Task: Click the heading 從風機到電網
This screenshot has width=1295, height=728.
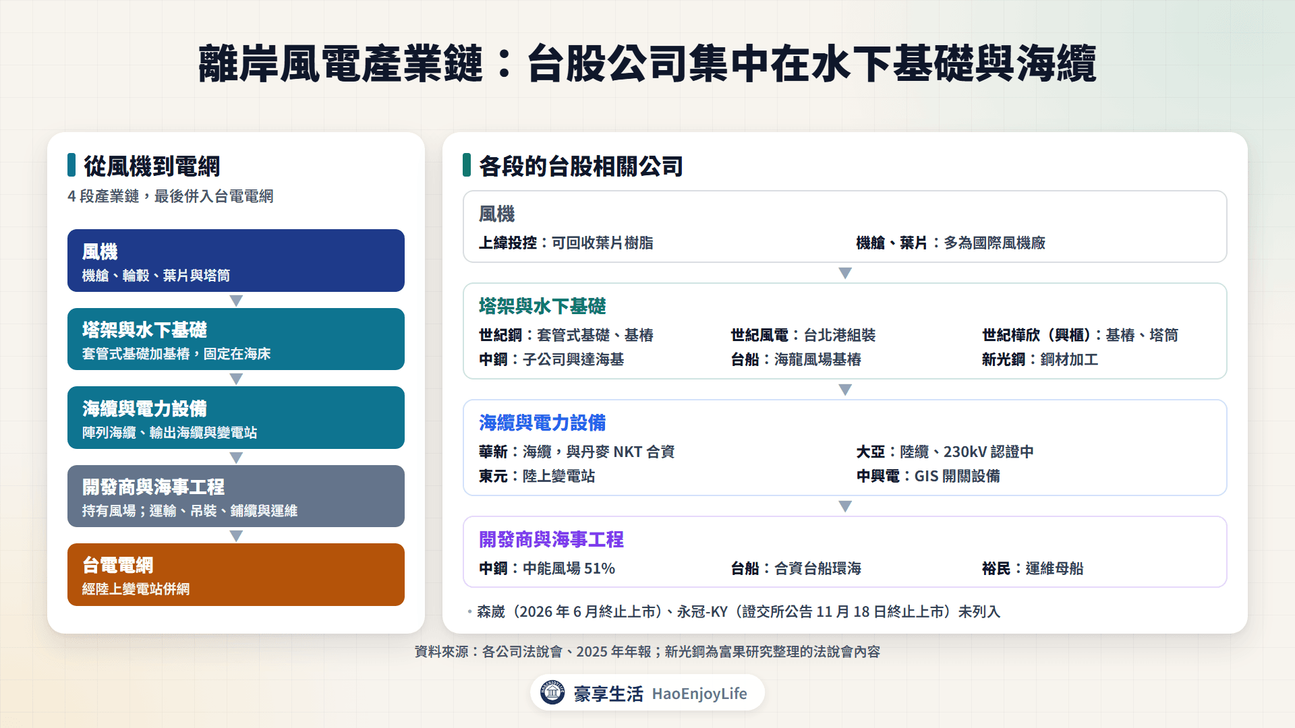Action: (152, 166)
